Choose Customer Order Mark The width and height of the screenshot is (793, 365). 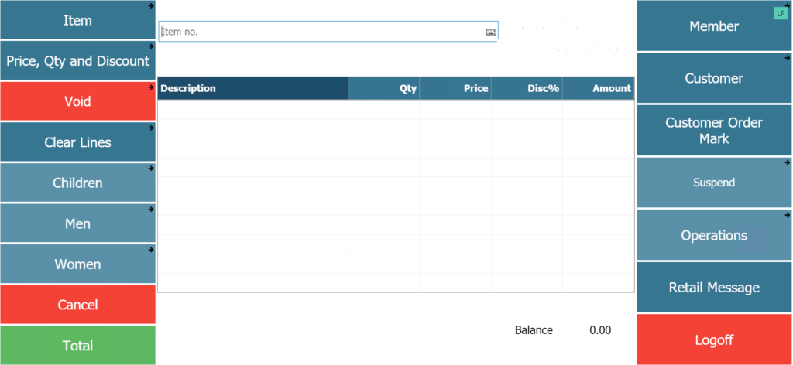tap(714, 130)
